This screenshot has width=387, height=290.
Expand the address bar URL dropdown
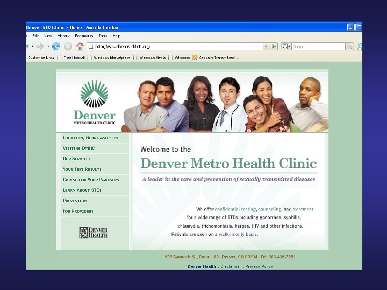[x=266, y=46]
